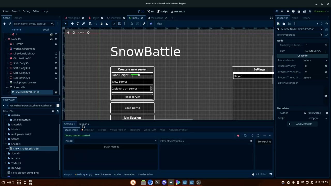
Task: Open the search icon in the Scene dock
Action: tap(52, 24)
